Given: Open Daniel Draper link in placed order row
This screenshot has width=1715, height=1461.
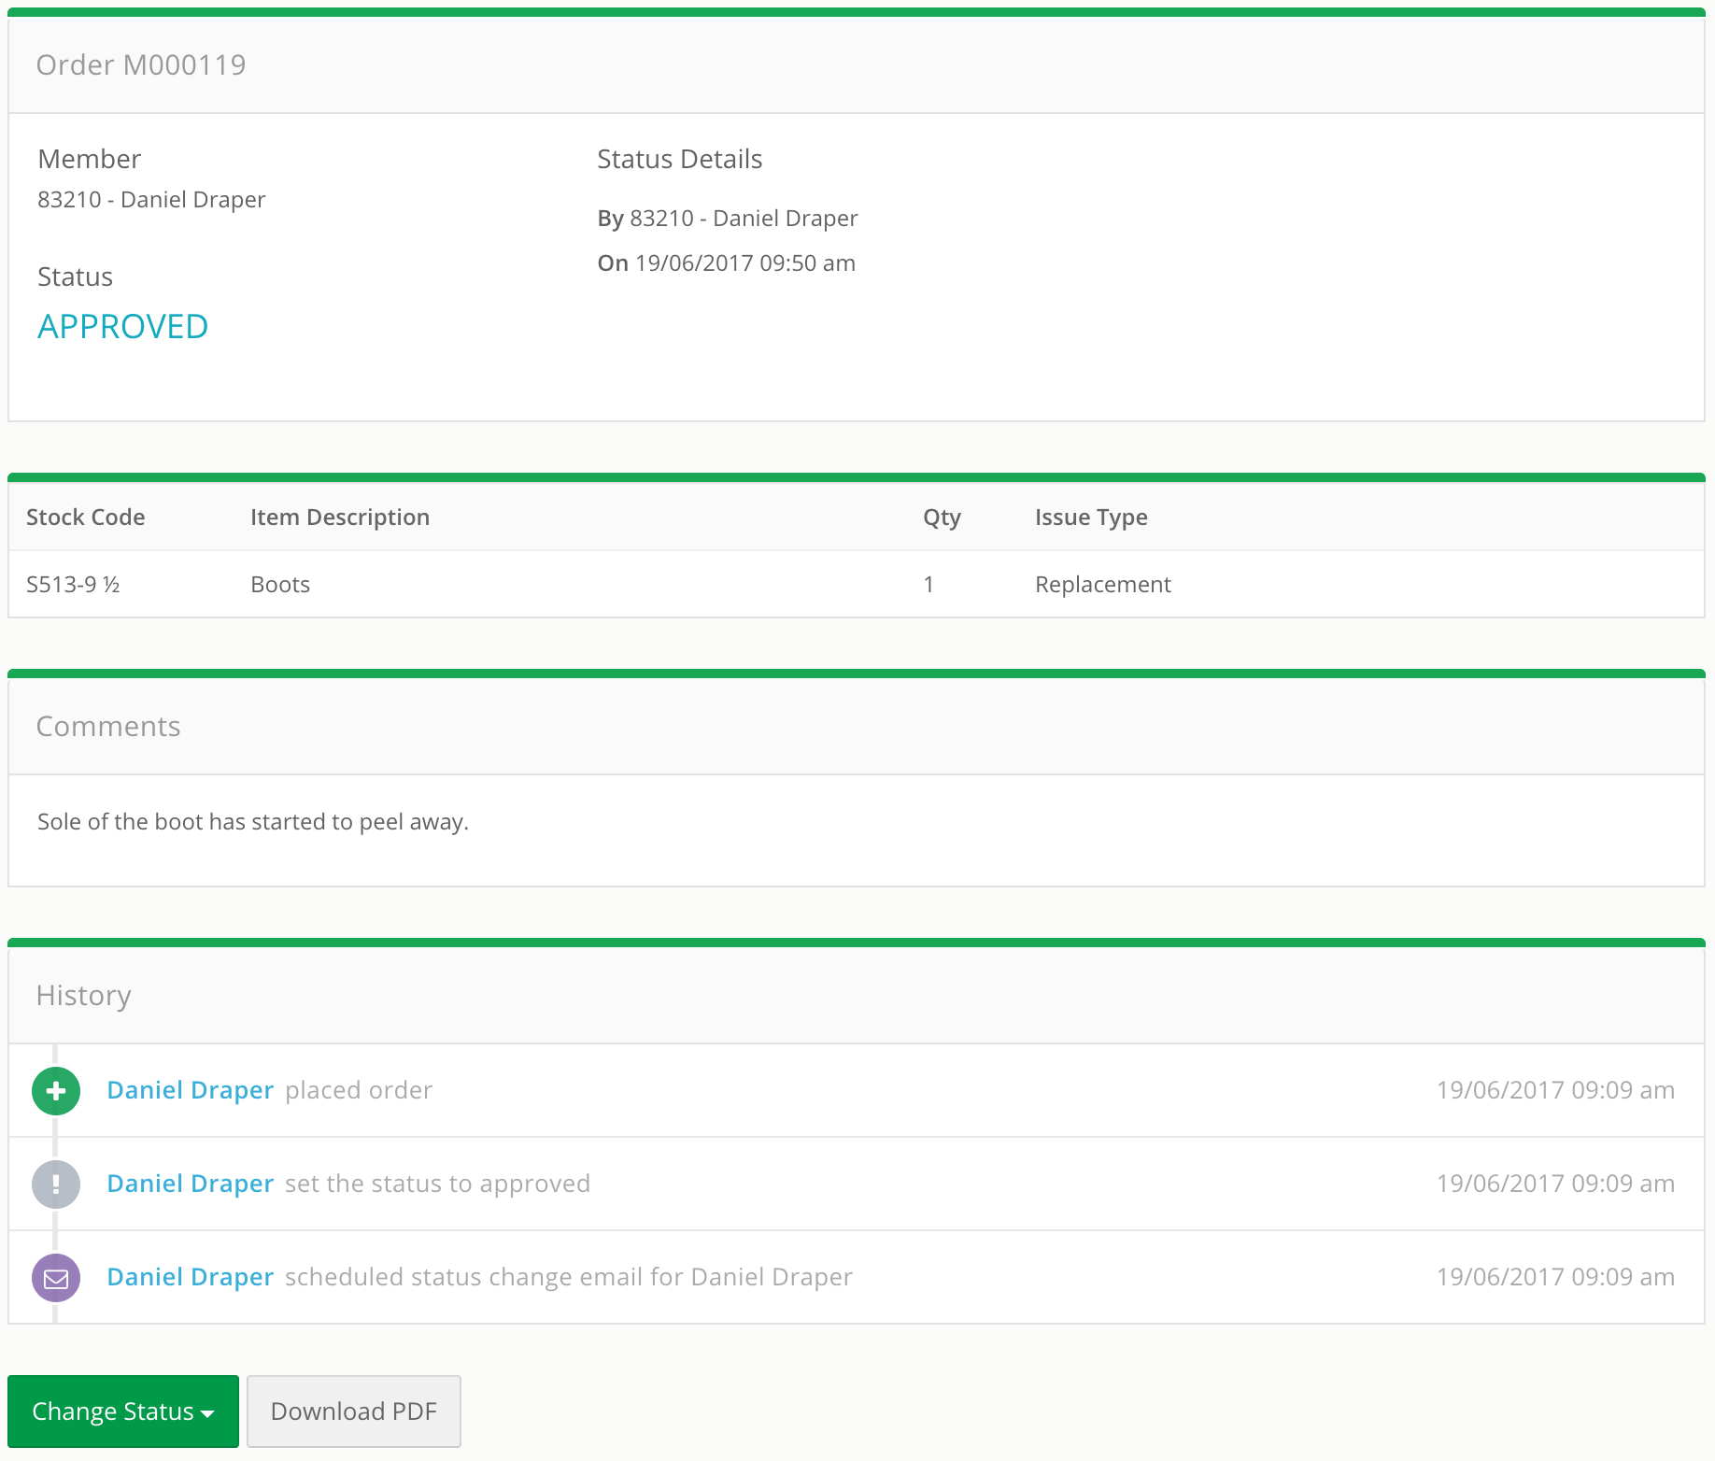Looking at the screenshot, I should 191,1090.
